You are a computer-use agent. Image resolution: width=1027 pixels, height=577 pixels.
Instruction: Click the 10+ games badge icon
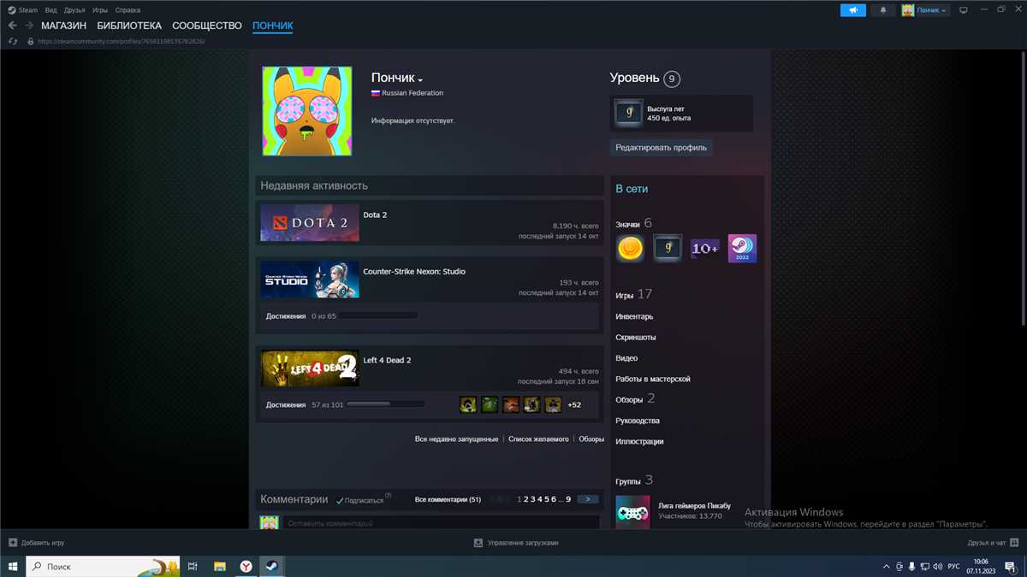click(x=704, y=249)
